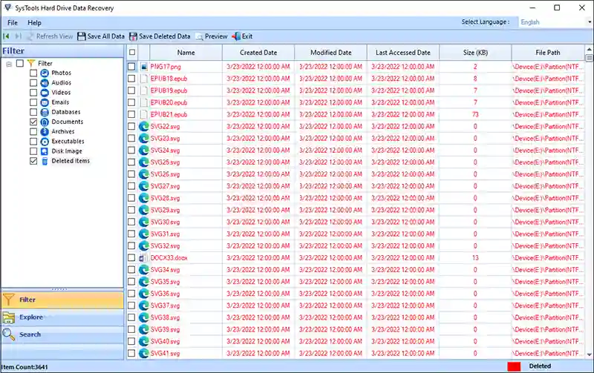Select the SVG36.svg file name

tap(165, 294)
